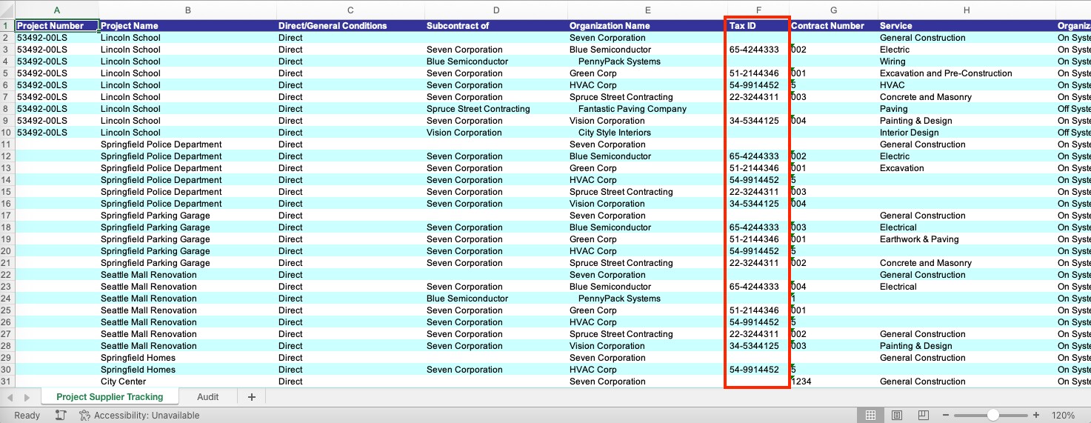Select row 31 header
The height and width of the screenshot is (423, 1091).
pos(7,382)
